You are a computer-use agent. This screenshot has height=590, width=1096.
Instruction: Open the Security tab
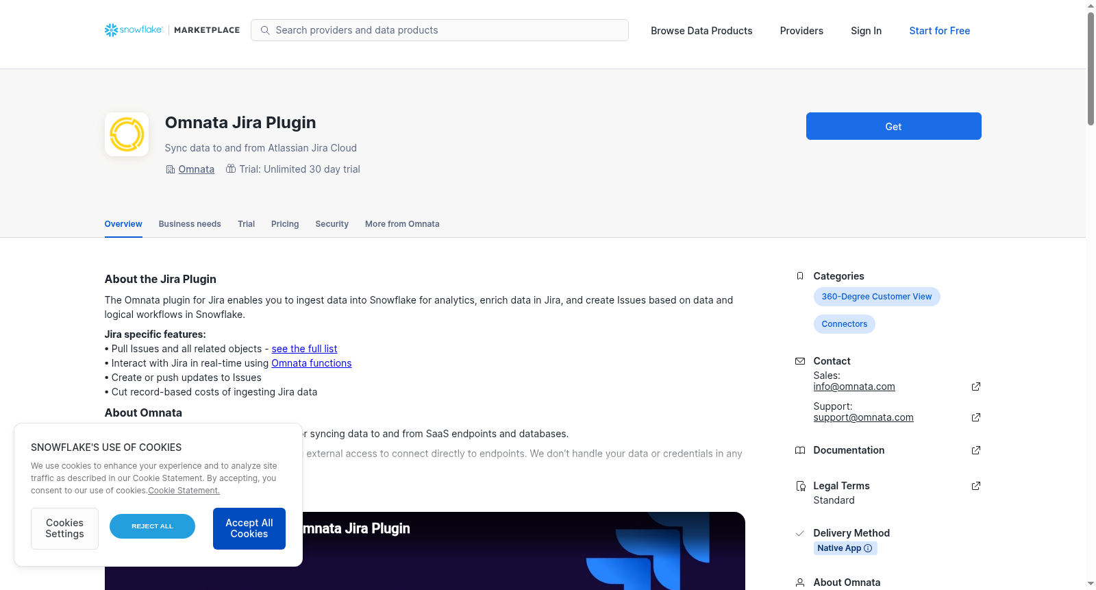pyautogui.click(x=332, y=224)
